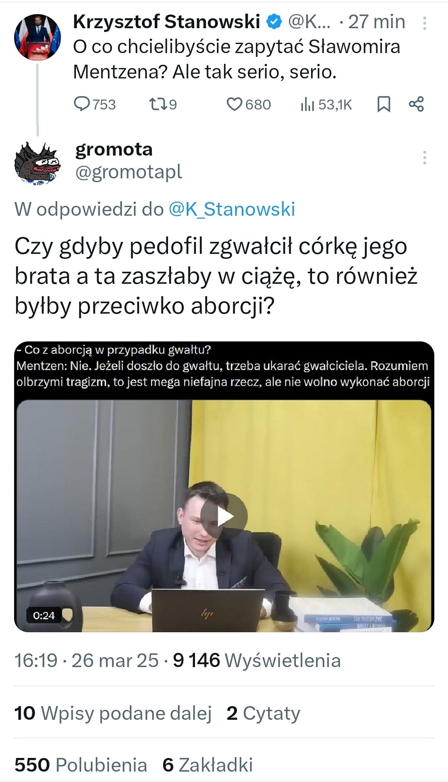Like Krzysztof Stanowski's tweet

pos(248,104)
